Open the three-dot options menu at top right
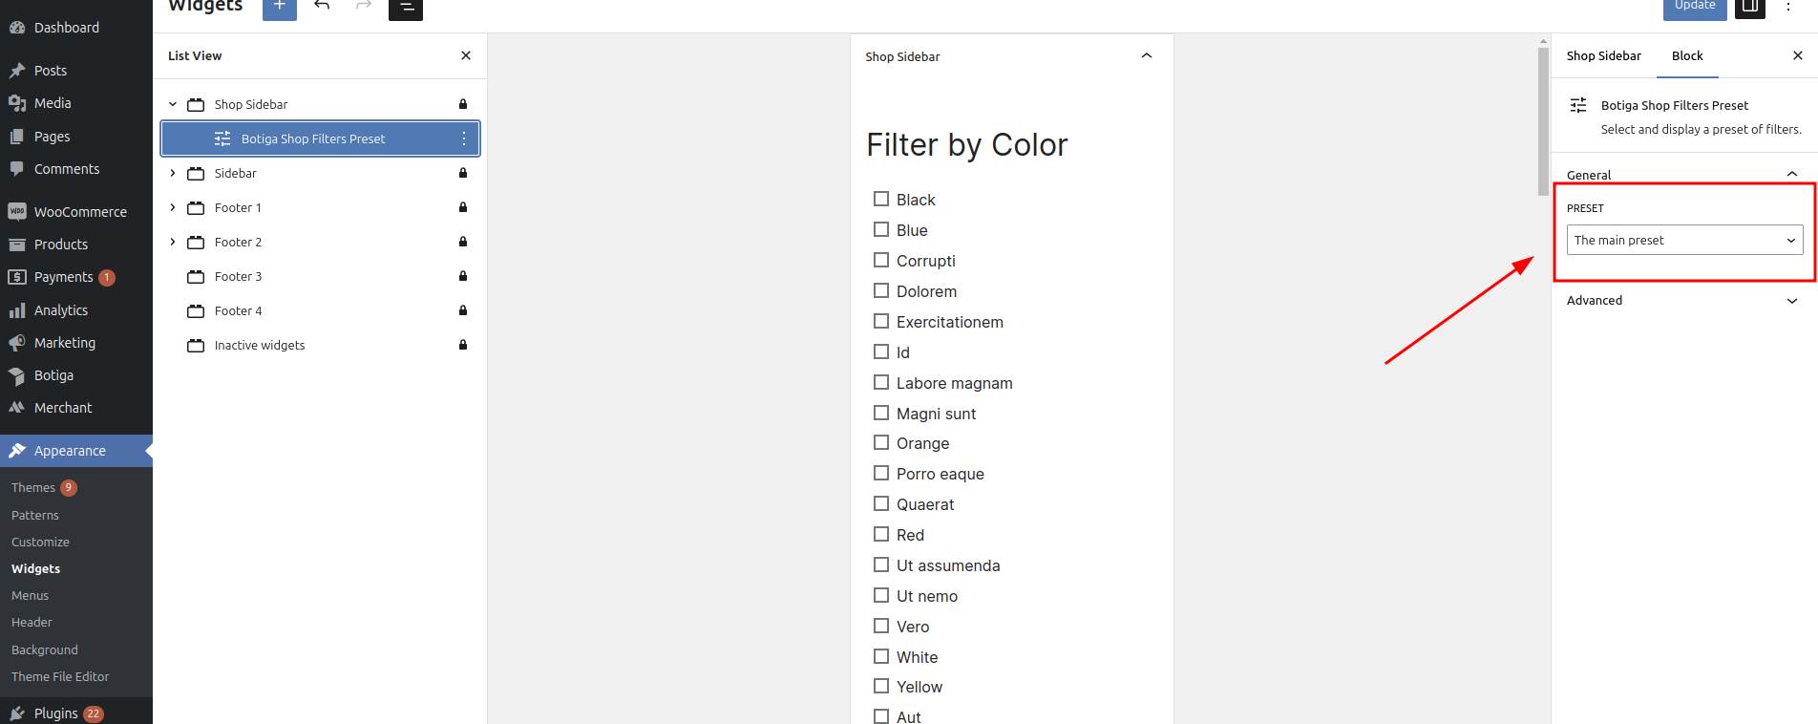Image resolution: width=1818 pixels, height=724 pixels. coord(1788,7)
